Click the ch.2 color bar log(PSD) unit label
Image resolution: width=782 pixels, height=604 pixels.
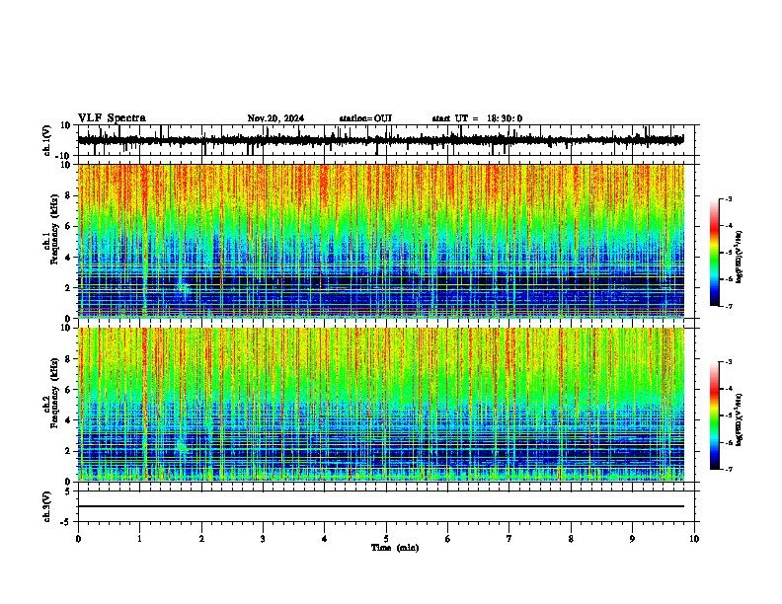coord(740,419)
